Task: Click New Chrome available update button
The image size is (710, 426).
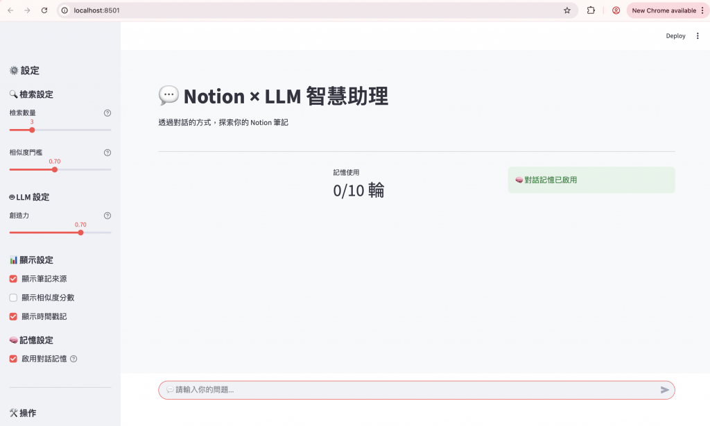Action: tap(664, 10)
